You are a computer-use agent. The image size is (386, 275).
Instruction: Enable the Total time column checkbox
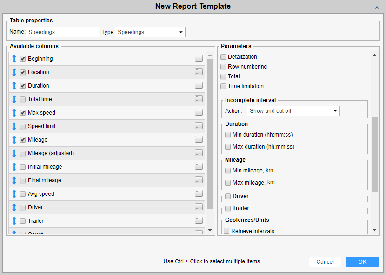[23, 99]
